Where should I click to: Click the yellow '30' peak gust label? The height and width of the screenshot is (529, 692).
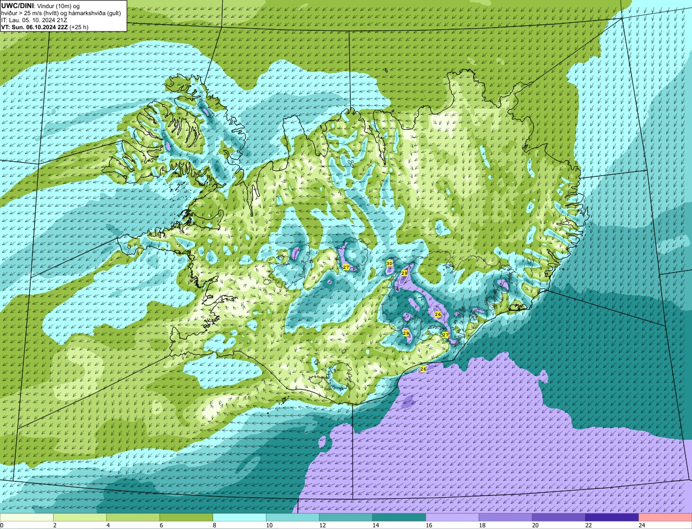389,263
